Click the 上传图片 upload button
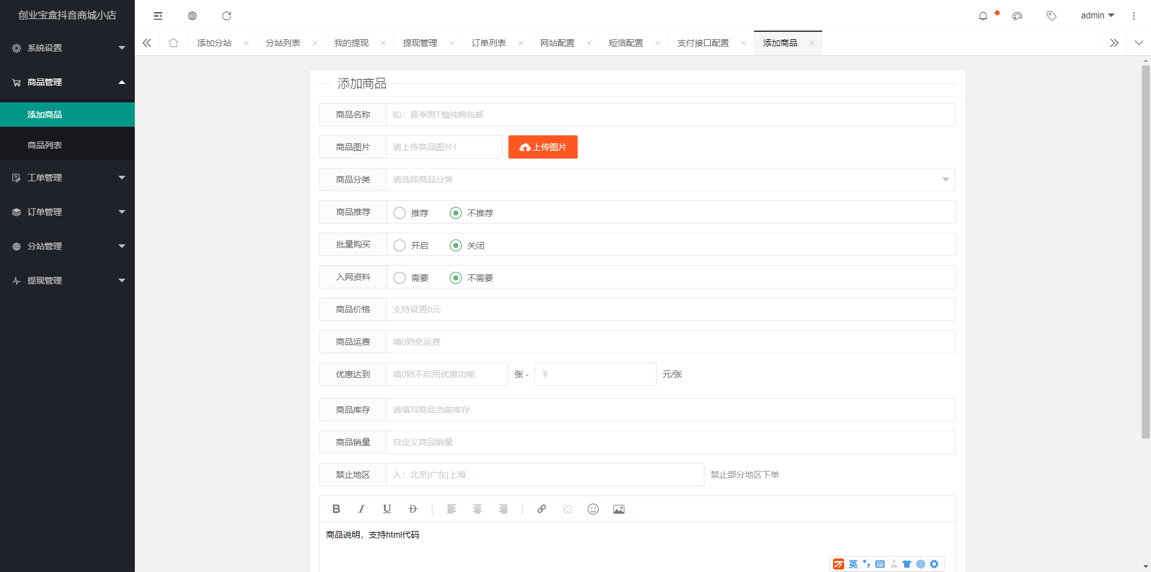 tap(543, 147)
